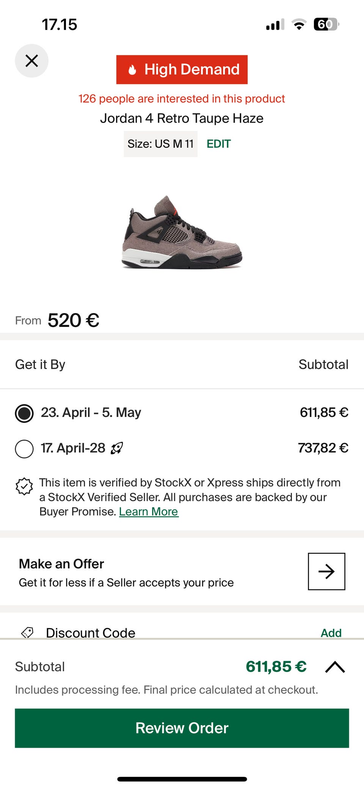Open the Discount Code row
This screenshot has width=364, height=789.
[x=91, y=633]
